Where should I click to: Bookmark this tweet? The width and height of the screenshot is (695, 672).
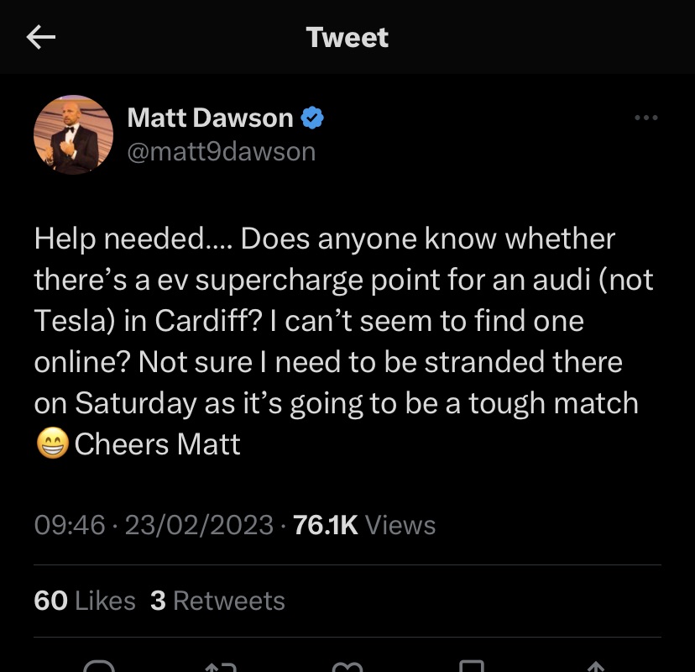[472, 665]
